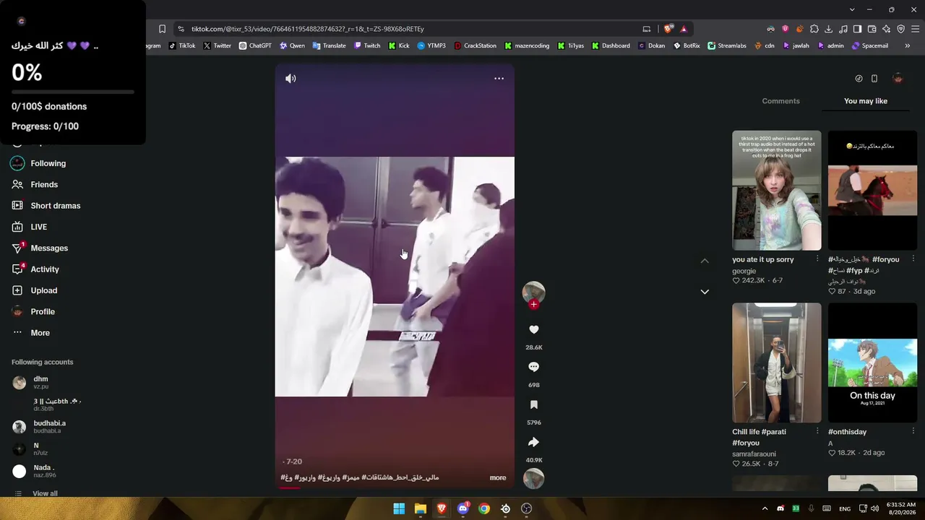This screenshot has width=925, height=520.
Task: Share the video using the arrow icon
Action: pos(533,442)
